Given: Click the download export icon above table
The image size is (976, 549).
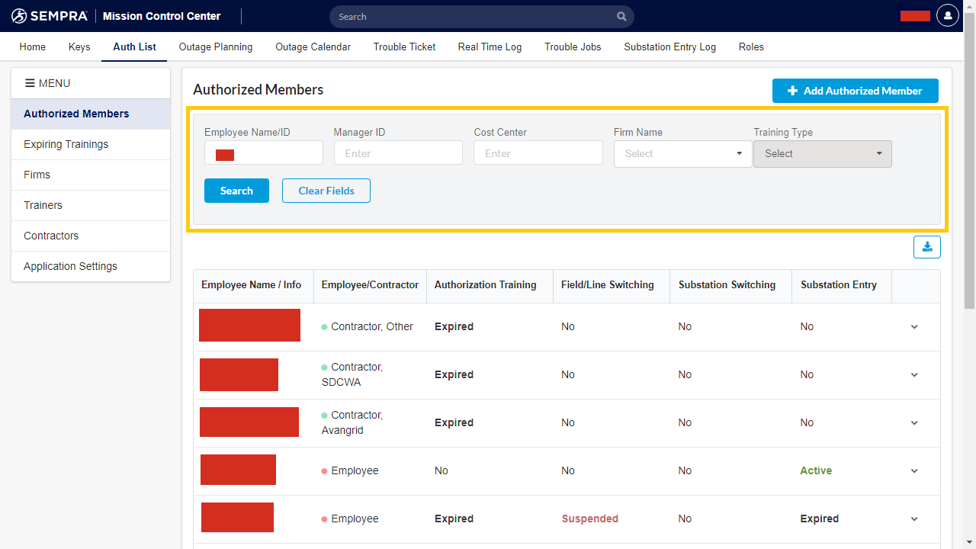Looking at the screenshot, I should [927, 247].
